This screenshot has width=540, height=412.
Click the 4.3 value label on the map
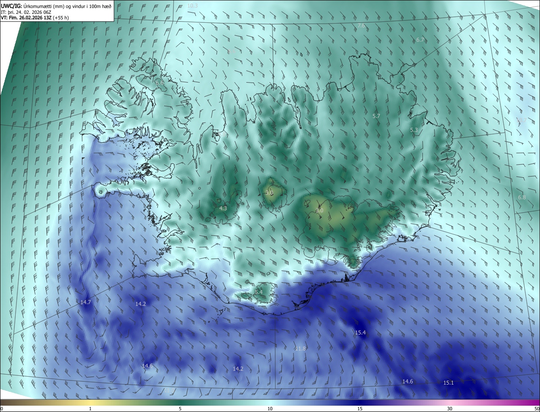click(223, 209)
